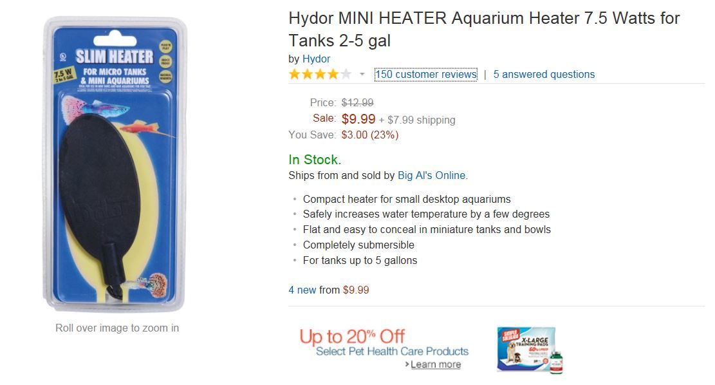Click the '+ $7.99 shipping' text

(x=417, y=120)
